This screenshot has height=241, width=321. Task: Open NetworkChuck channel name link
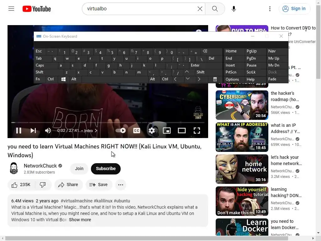click(x=40, y=166)
